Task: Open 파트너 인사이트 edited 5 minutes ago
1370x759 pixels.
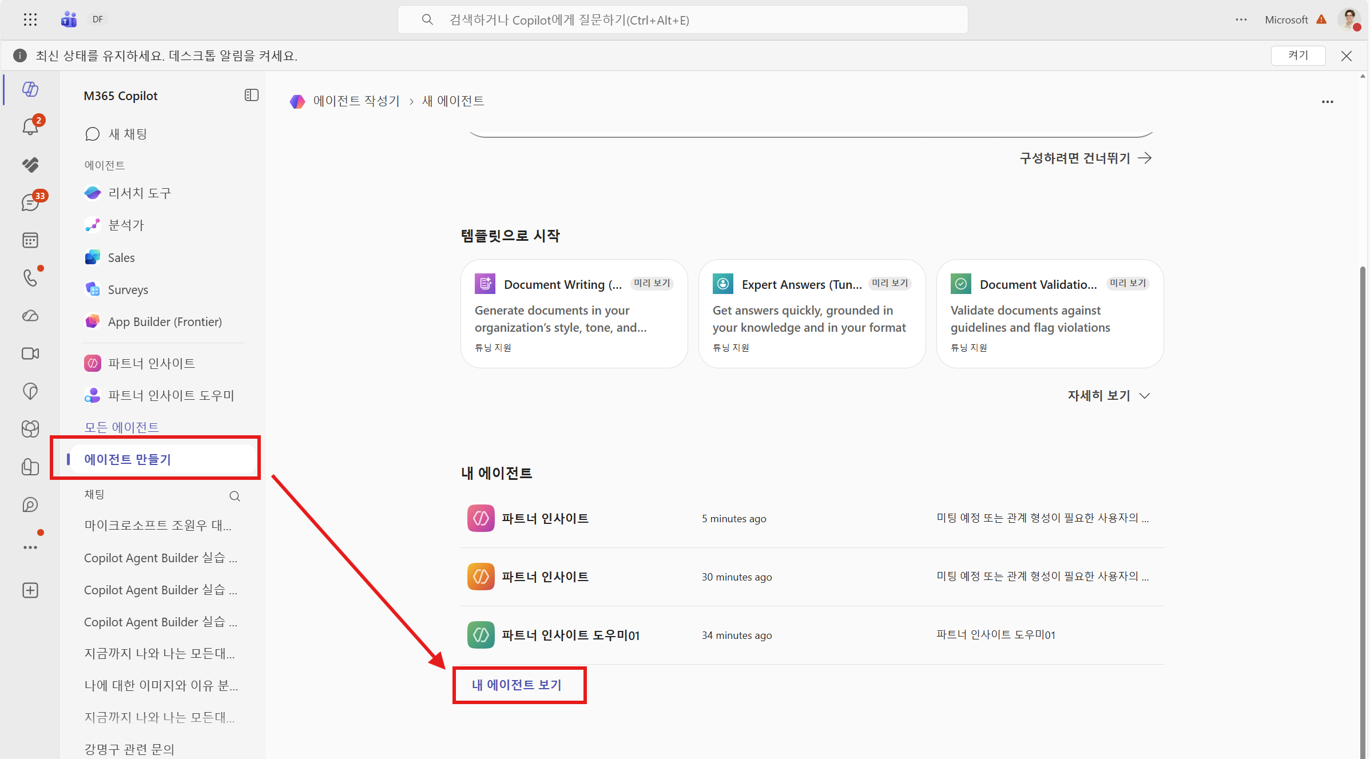Action: click(812, 518)
